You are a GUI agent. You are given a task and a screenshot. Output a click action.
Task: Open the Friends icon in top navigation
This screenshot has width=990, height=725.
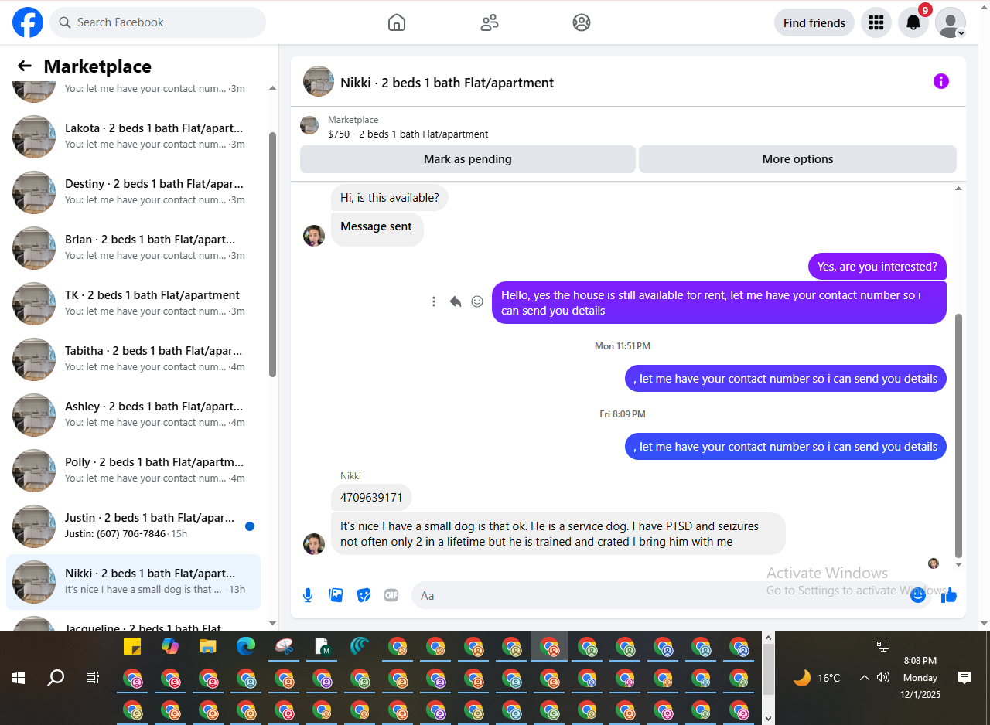point(490,22)
